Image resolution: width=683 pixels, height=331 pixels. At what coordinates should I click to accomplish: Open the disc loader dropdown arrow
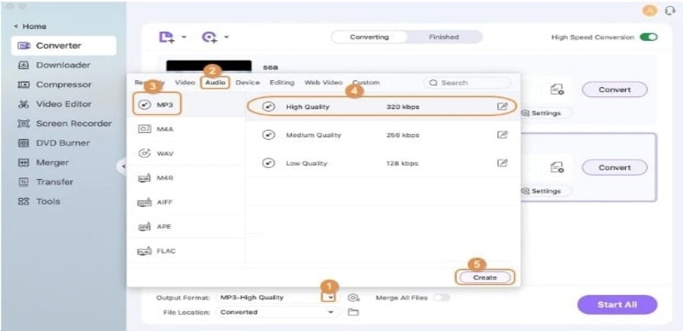point(226,38)
